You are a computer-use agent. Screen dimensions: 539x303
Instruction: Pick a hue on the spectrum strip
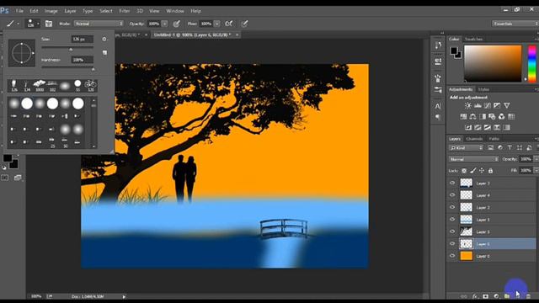click(531, 64)
